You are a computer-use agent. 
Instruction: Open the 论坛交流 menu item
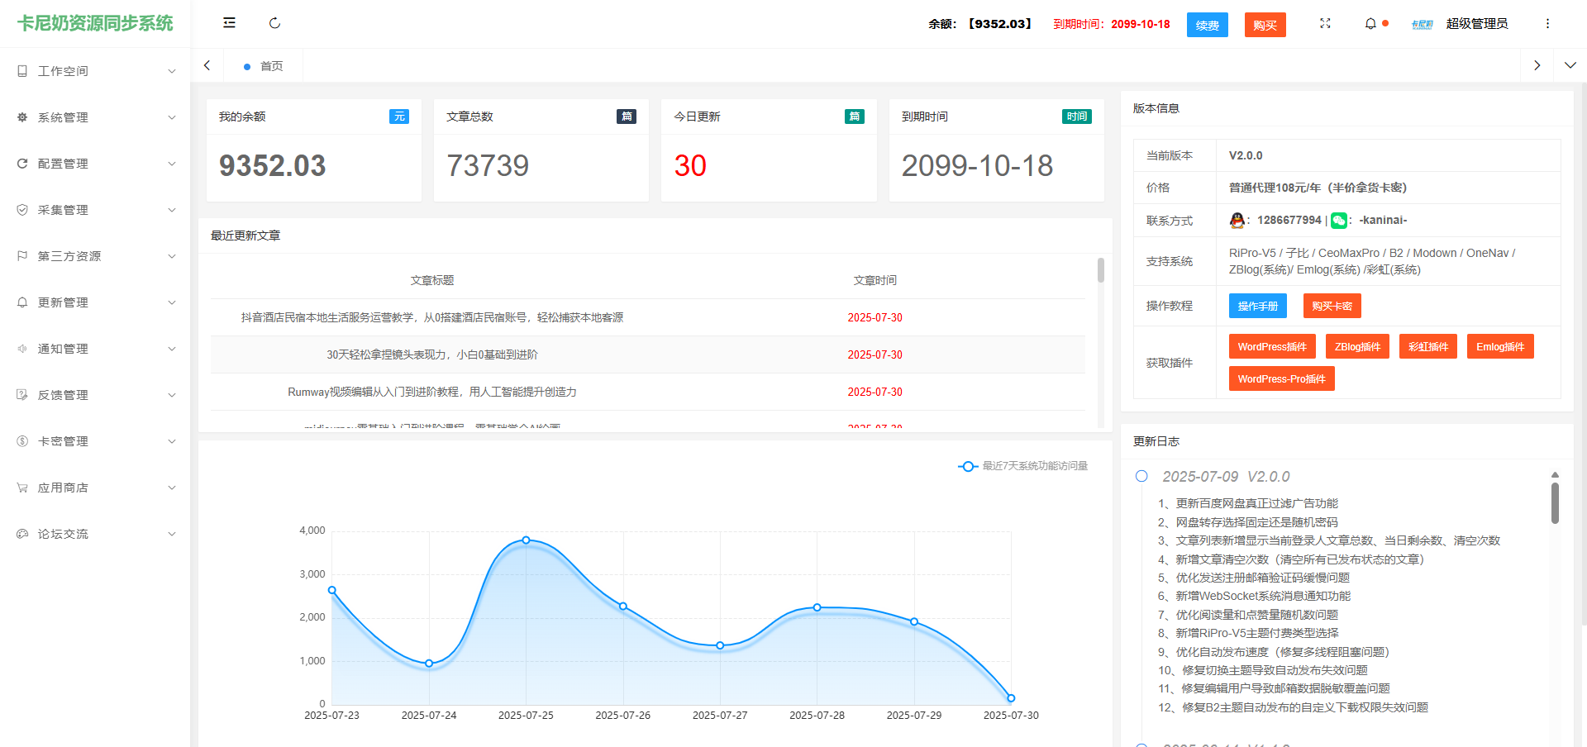(x=95, y=534)
